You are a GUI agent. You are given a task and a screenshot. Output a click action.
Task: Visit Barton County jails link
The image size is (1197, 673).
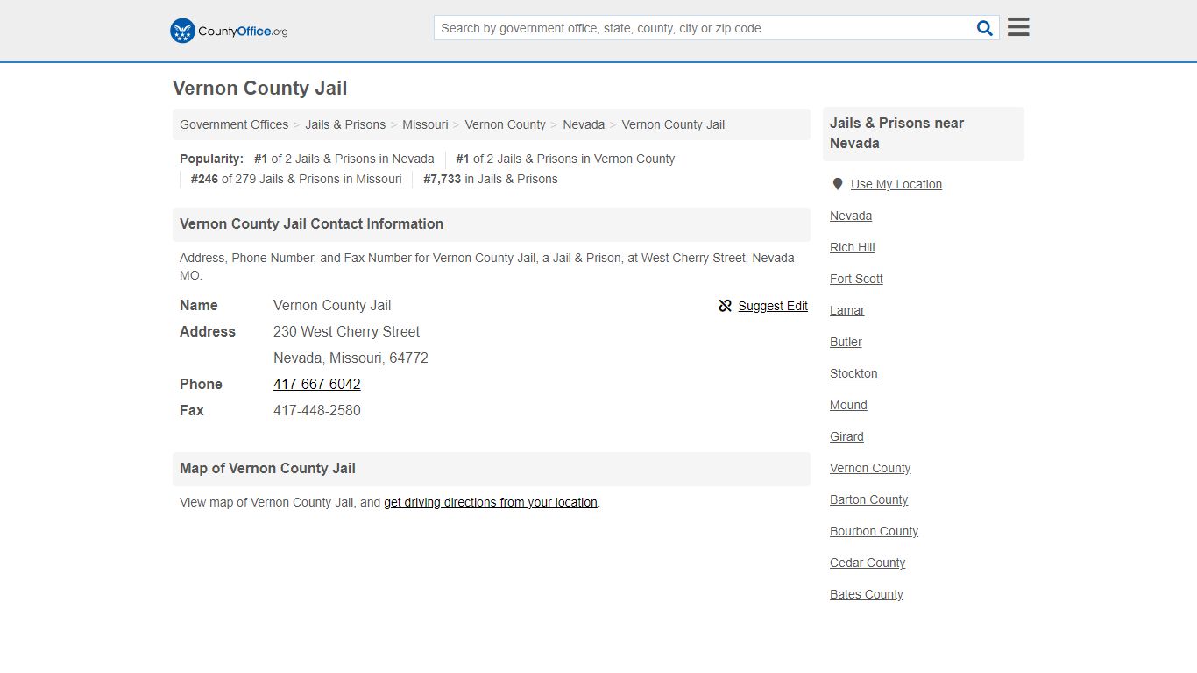pos(869,499)
